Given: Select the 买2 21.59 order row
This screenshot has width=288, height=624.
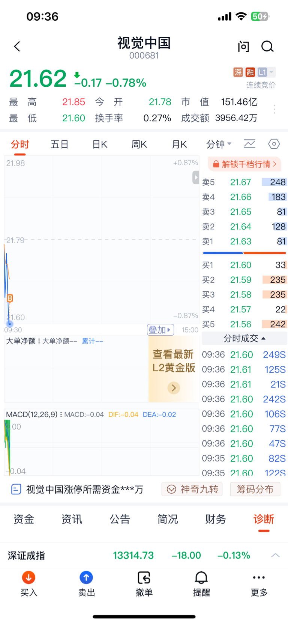Looking at the screenshot, I should (244, 280).
